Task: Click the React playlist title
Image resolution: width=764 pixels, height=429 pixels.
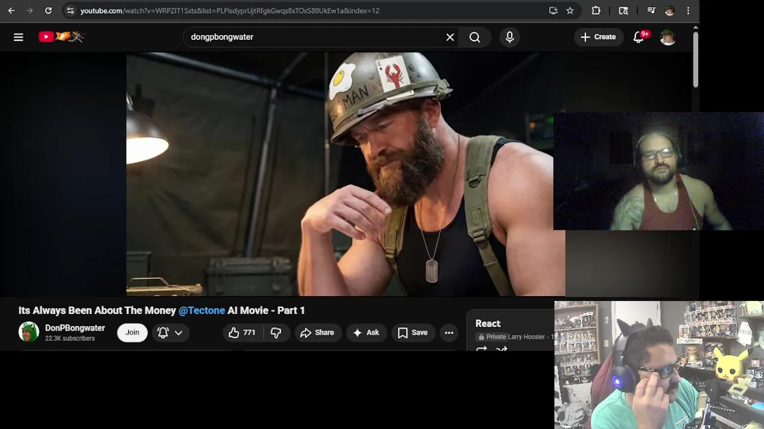Action: [488, 324]
